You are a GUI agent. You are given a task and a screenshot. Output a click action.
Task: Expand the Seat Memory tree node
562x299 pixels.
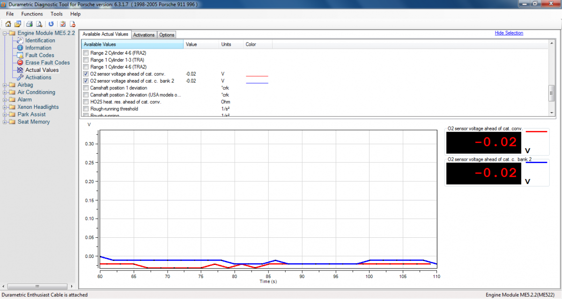(x=5, y=122)
